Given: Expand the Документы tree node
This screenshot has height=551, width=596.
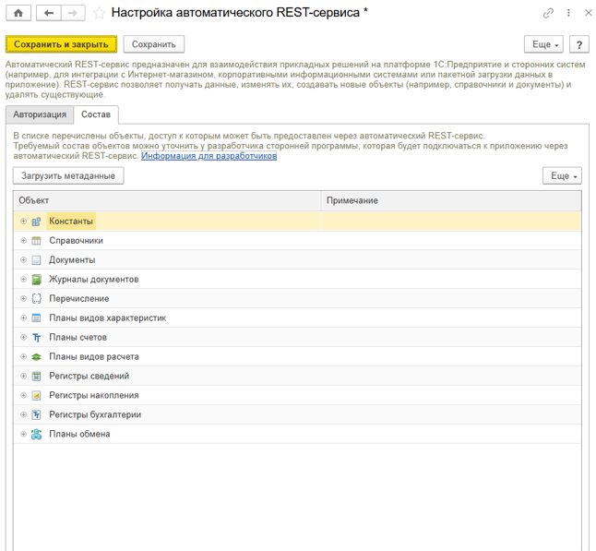Looking at the screenshot, I should click(x=24, y=260).
